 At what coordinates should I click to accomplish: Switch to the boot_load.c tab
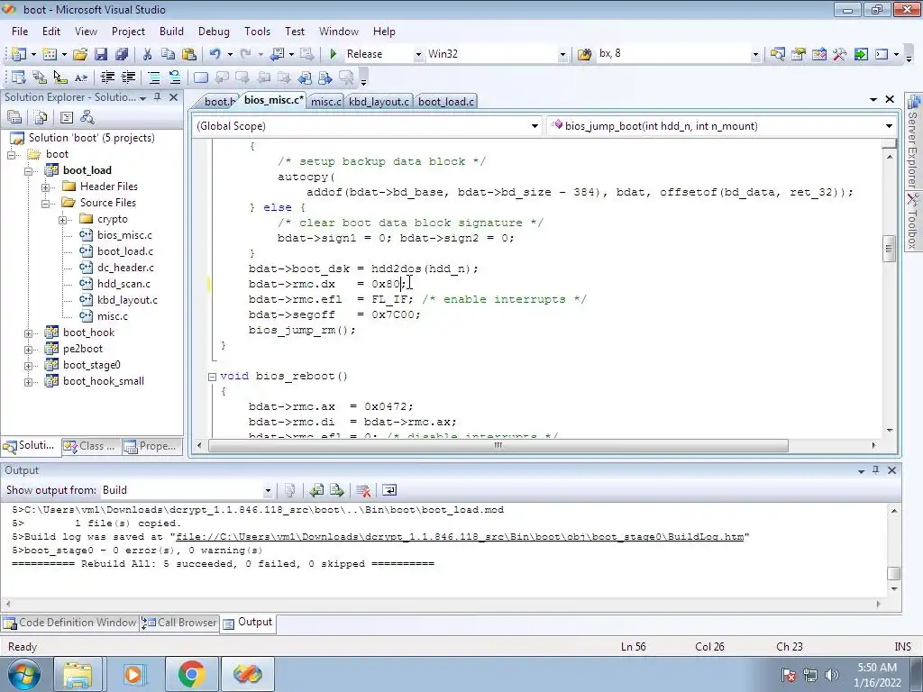point(445,102)
